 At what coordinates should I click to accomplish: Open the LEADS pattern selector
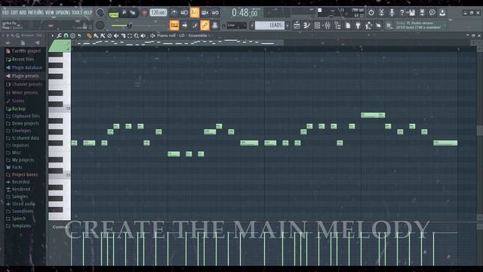coord(269,25)
